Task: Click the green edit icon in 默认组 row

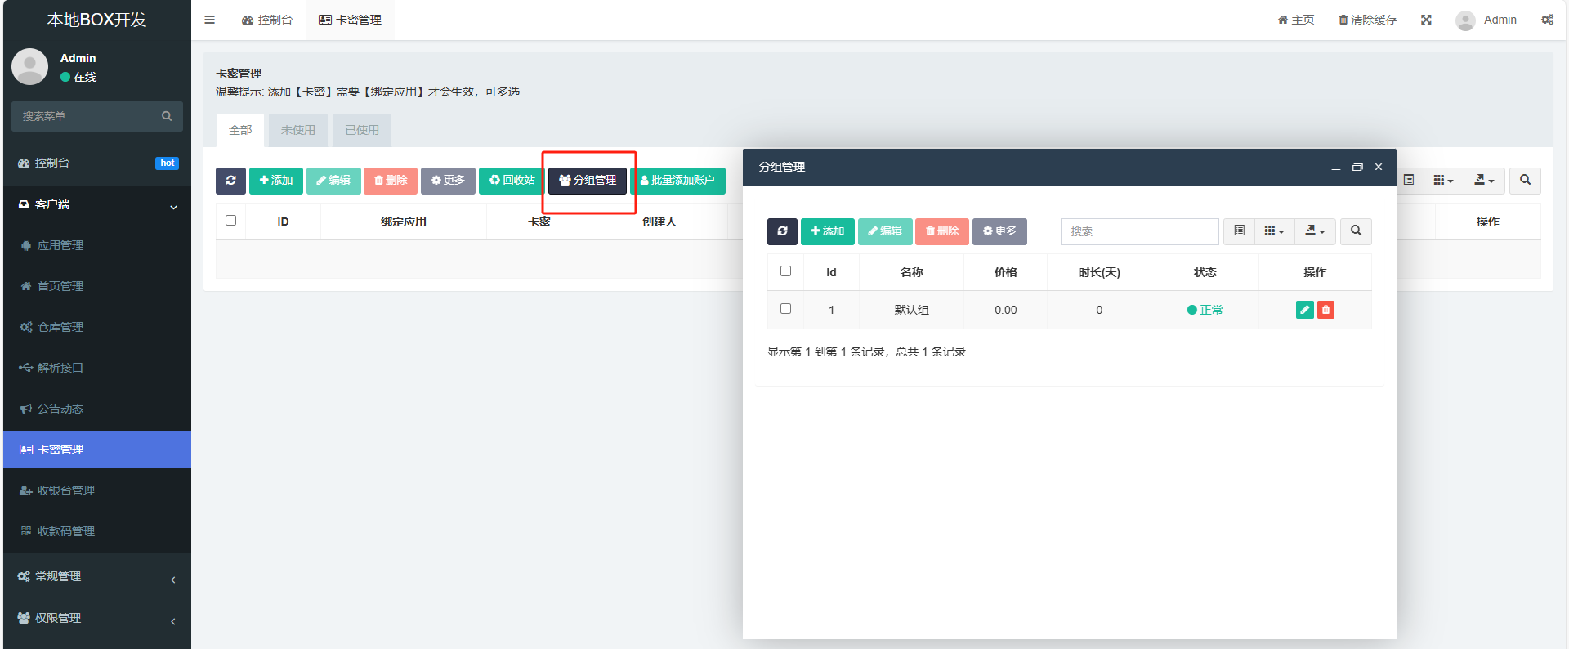Action: click(1304, 310)
